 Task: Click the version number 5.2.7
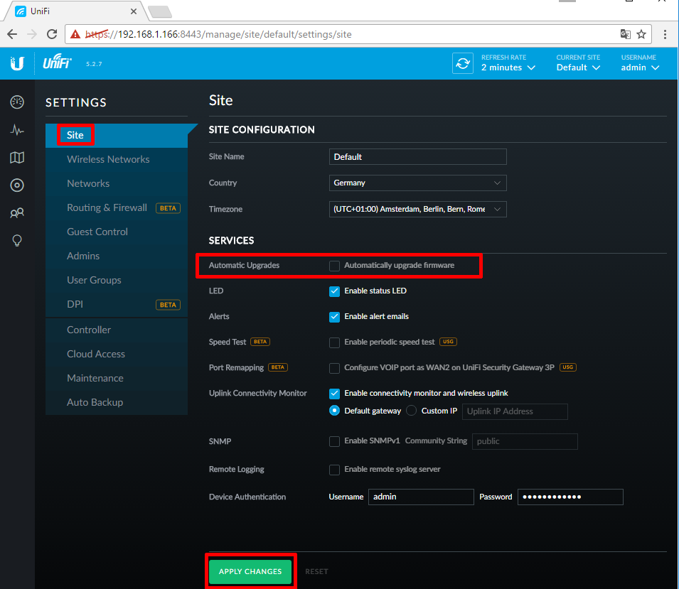coord(94,64)
